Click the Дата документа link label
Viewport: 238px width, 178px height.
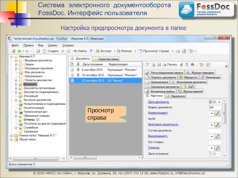[159, 102]
